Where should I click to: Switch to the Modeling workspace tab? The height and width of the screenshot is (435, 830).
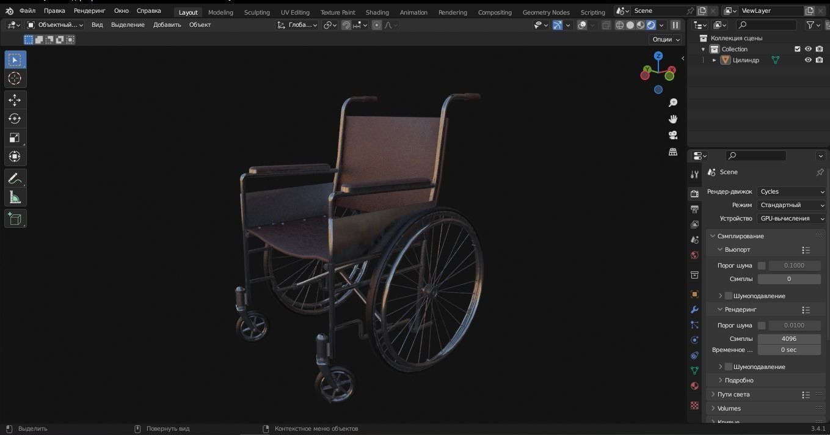click(x=220, y=12)
